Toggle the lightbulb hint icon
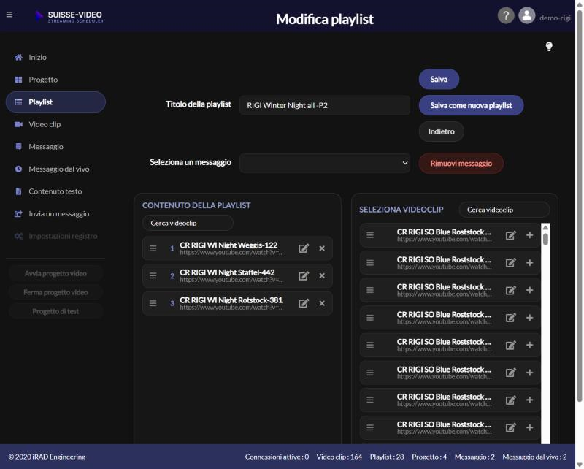 [549, 47]
